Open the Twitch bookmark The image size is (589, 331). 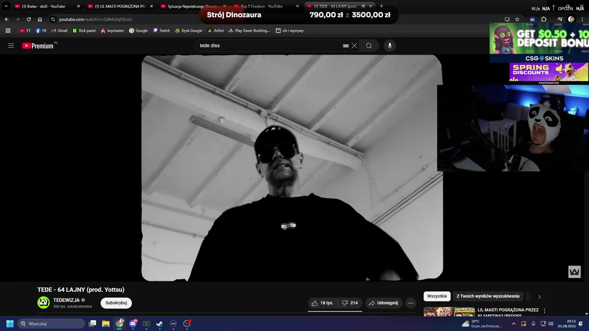coord(162,31)
